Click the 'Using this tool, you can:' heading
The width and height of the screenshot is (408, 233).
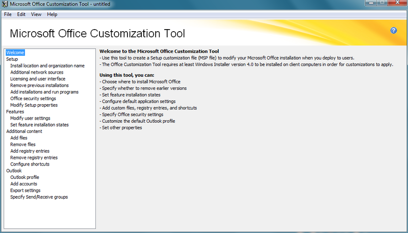coord(126,75)
